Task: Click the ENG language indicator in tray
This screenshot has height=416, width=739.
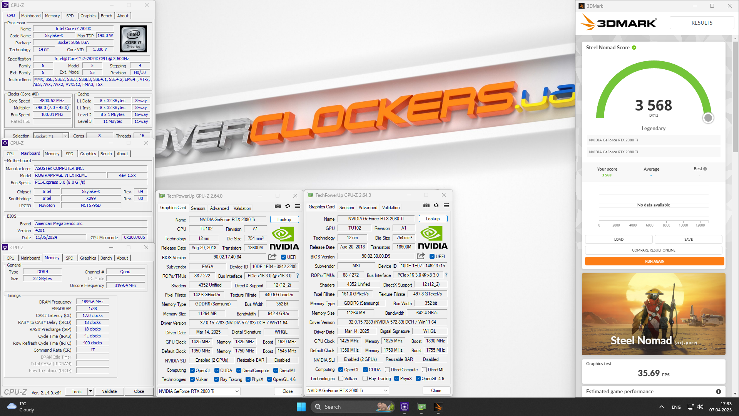Action: pos(676,407)
